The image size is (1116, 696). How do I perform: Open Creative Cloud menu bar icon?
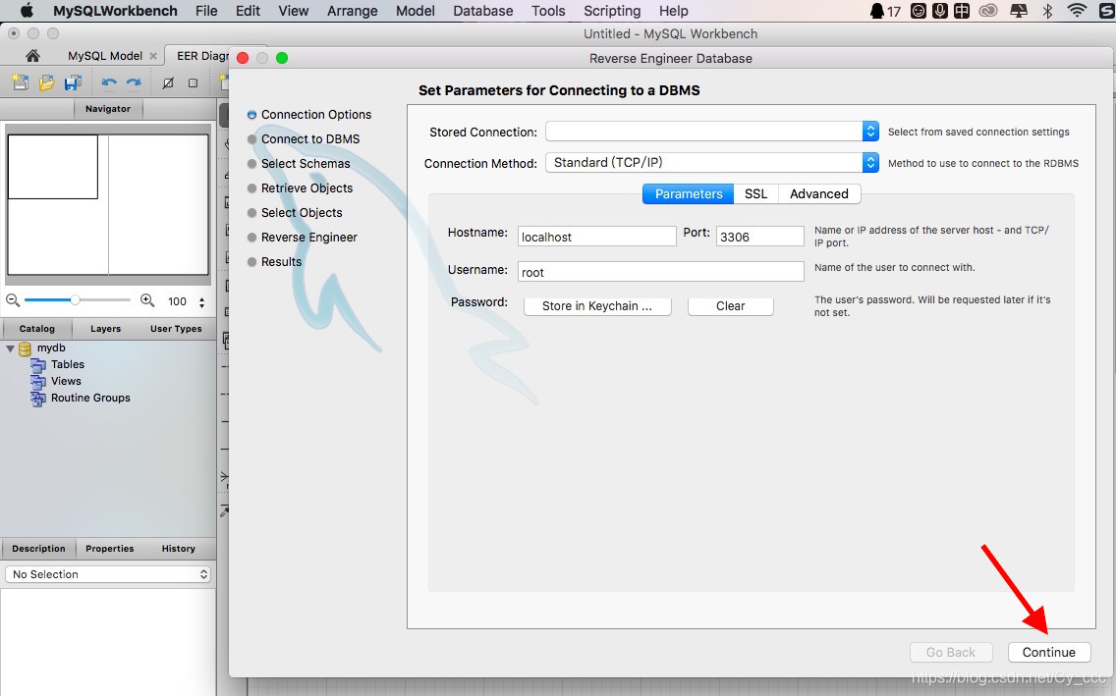click(x=988, y=11)
